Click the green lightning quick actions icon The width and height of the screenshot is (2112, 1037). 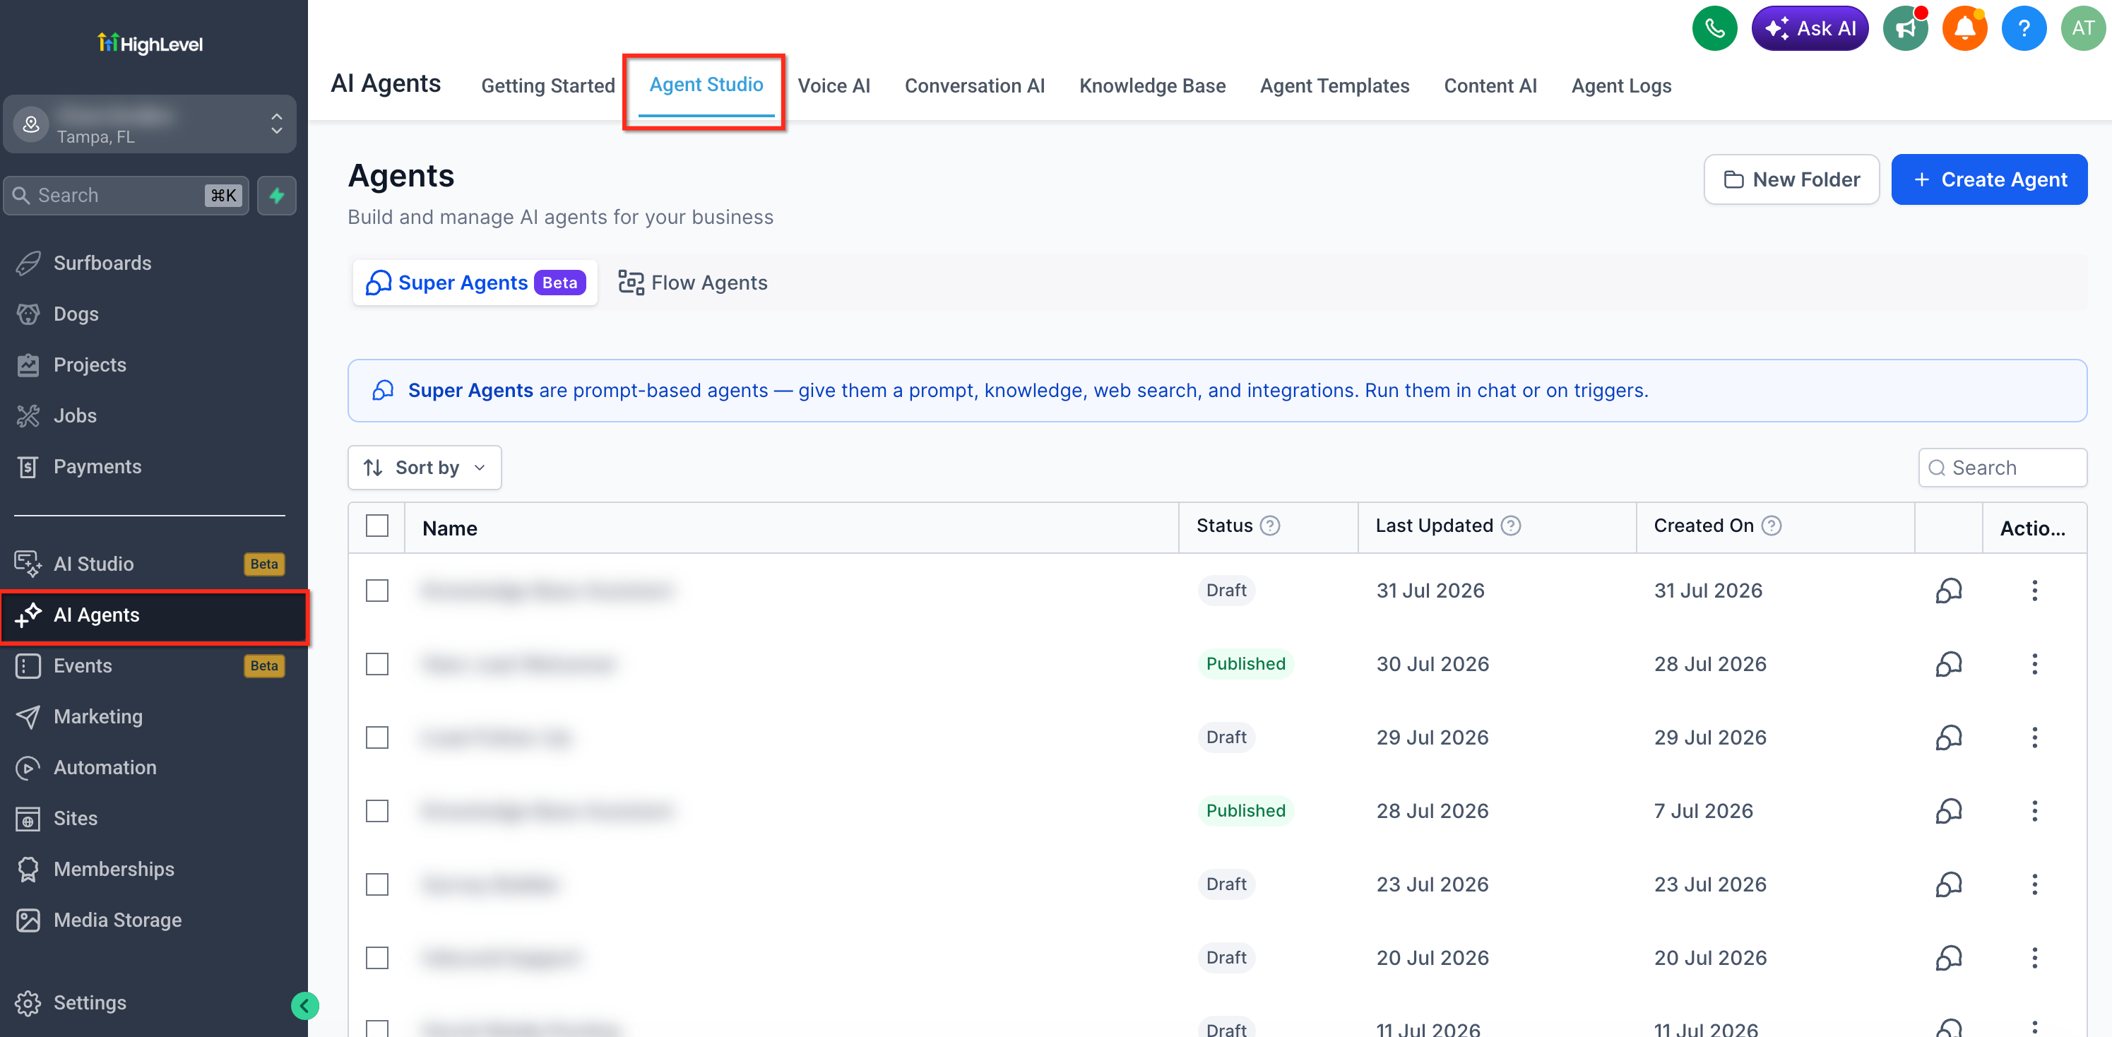pyautogui.click(x=277, y=195)
